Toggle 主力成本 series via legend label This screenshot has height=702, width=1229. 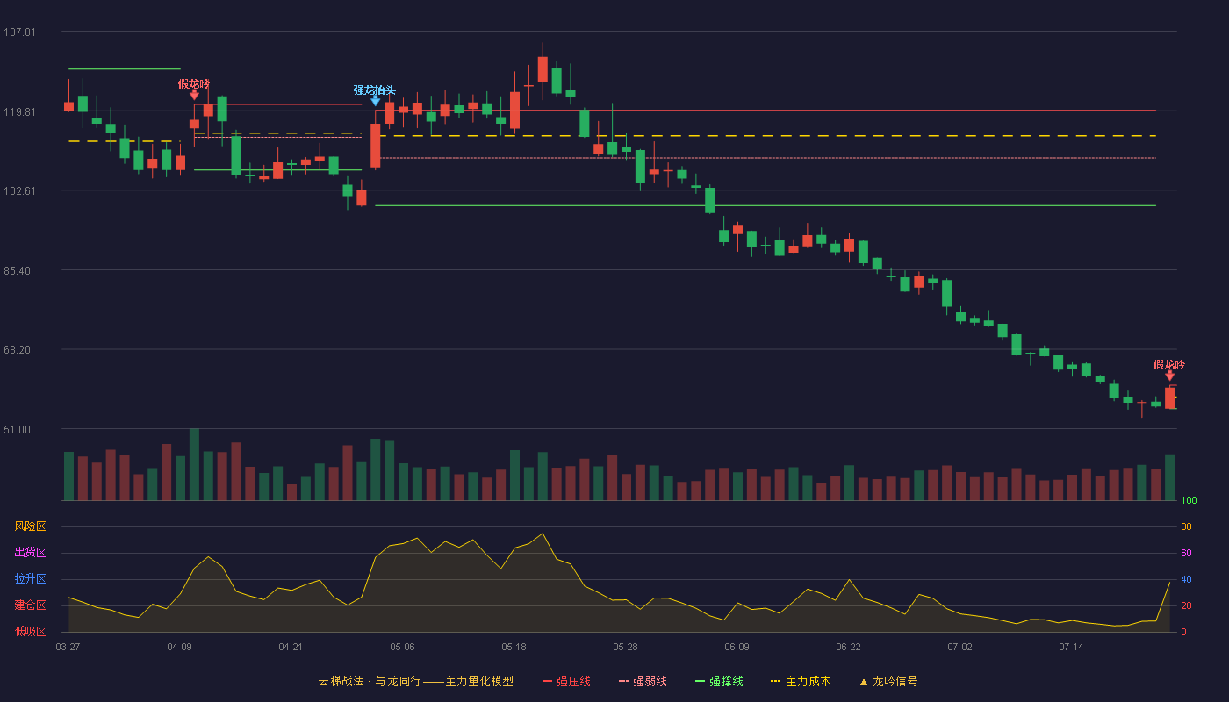[x=808, y=681]
